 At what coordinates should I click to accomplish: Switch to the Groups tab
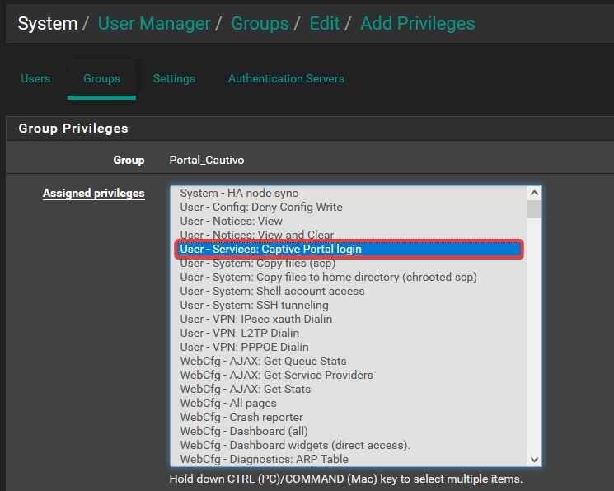101,79
